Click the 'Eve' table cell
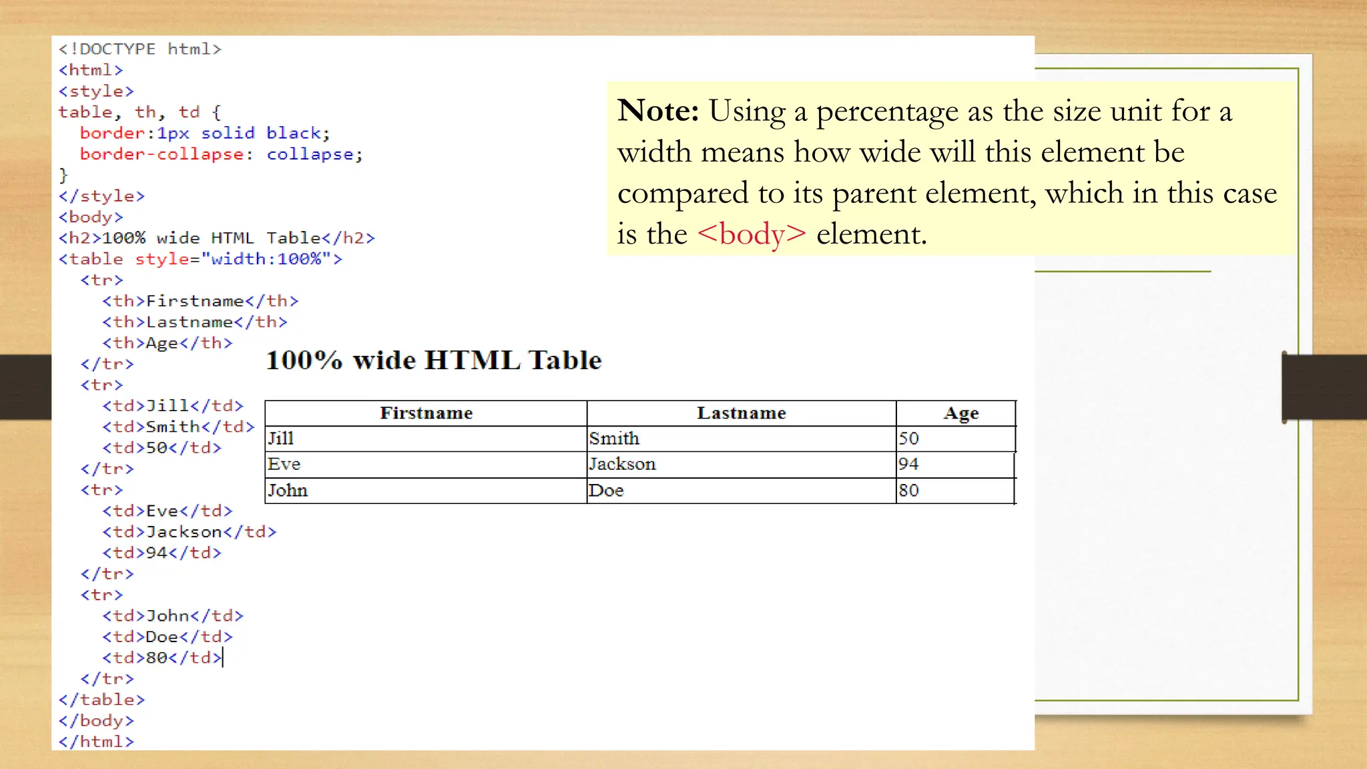The height and width of the screenshot is (769, 1367). [426, 465]
